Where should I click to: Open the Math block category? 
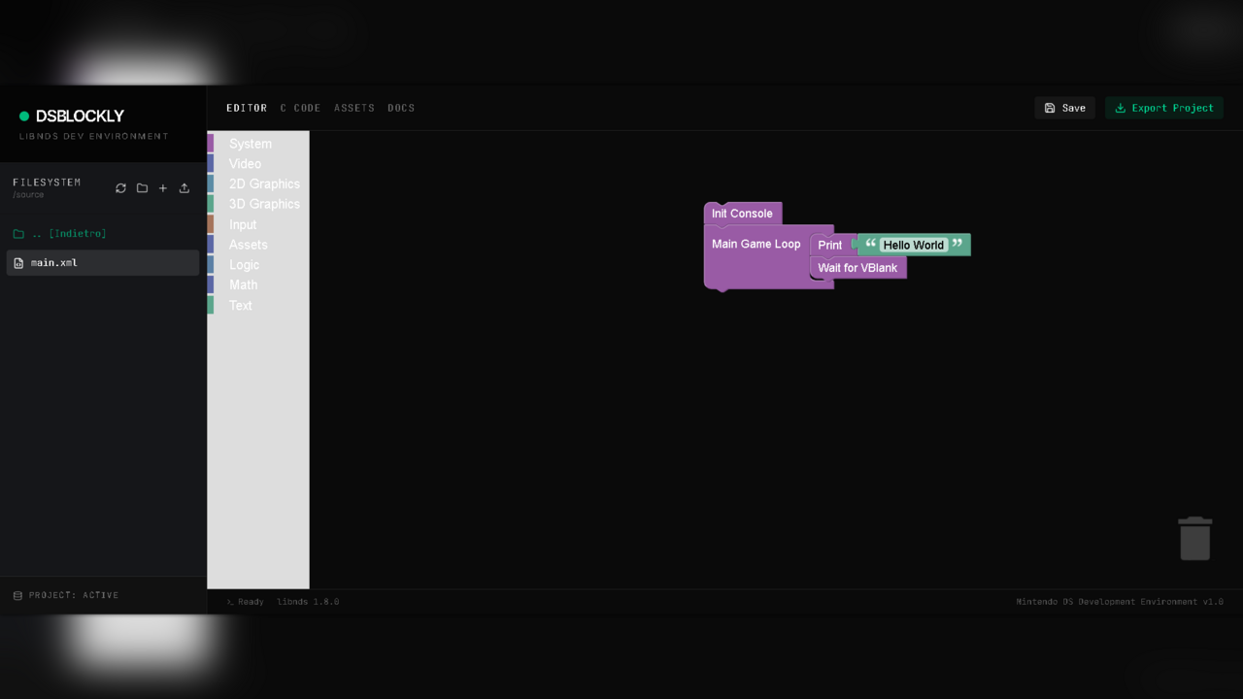243,284
